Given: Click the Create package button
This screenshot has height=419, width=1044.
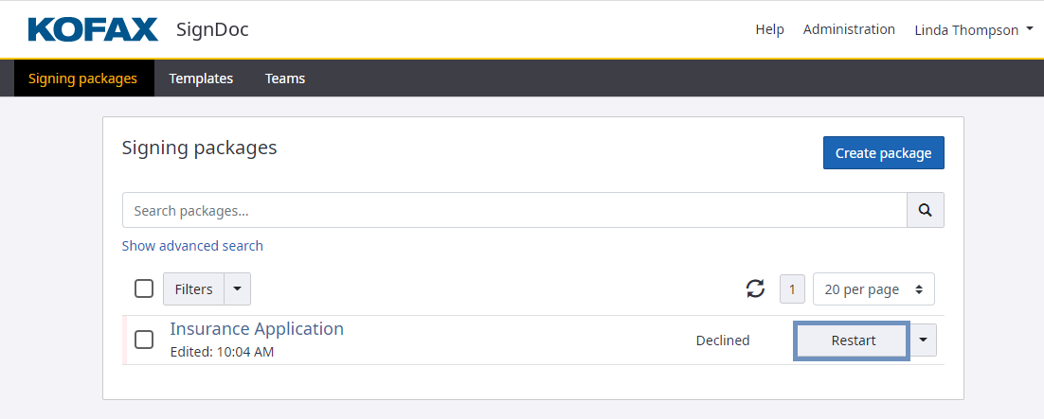Looking at the screenshot, I should click(883, 153).
